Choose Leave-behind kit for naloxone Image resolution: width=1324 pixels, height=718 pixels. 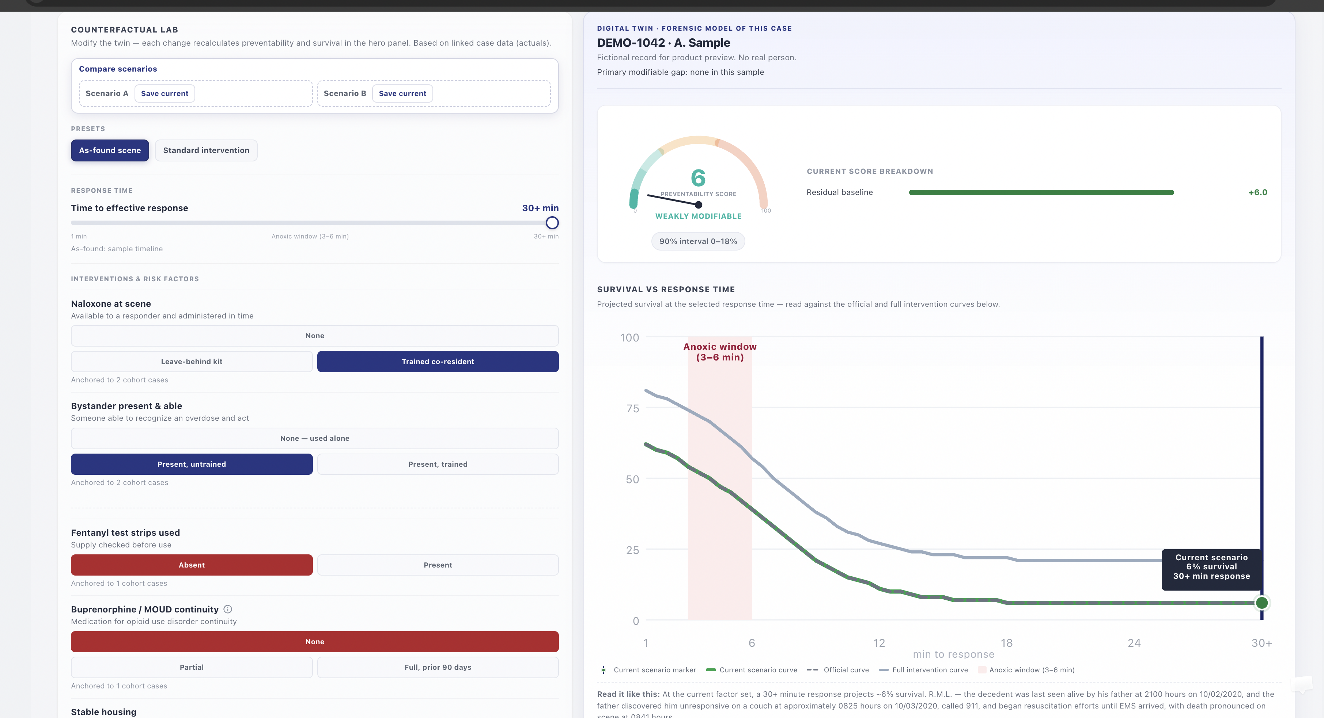[192, 362]
